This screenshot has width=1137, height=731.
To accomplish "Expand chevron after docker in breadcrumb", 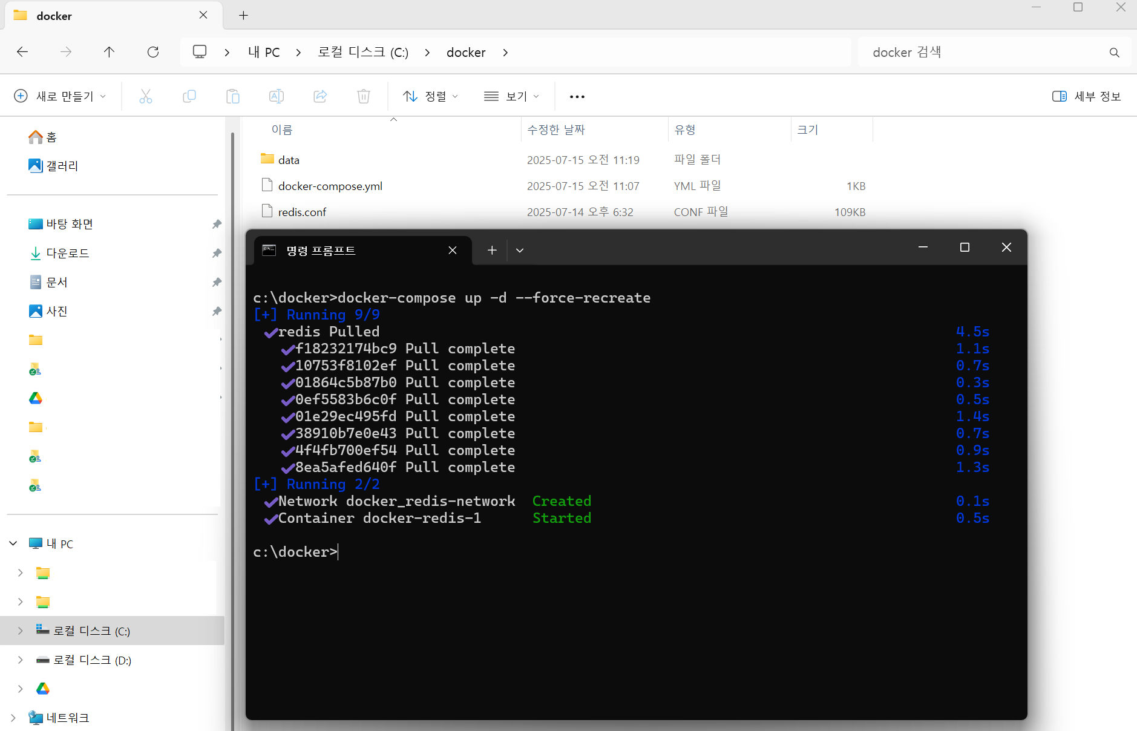I will pyautogui.click(x=505, y=53).
